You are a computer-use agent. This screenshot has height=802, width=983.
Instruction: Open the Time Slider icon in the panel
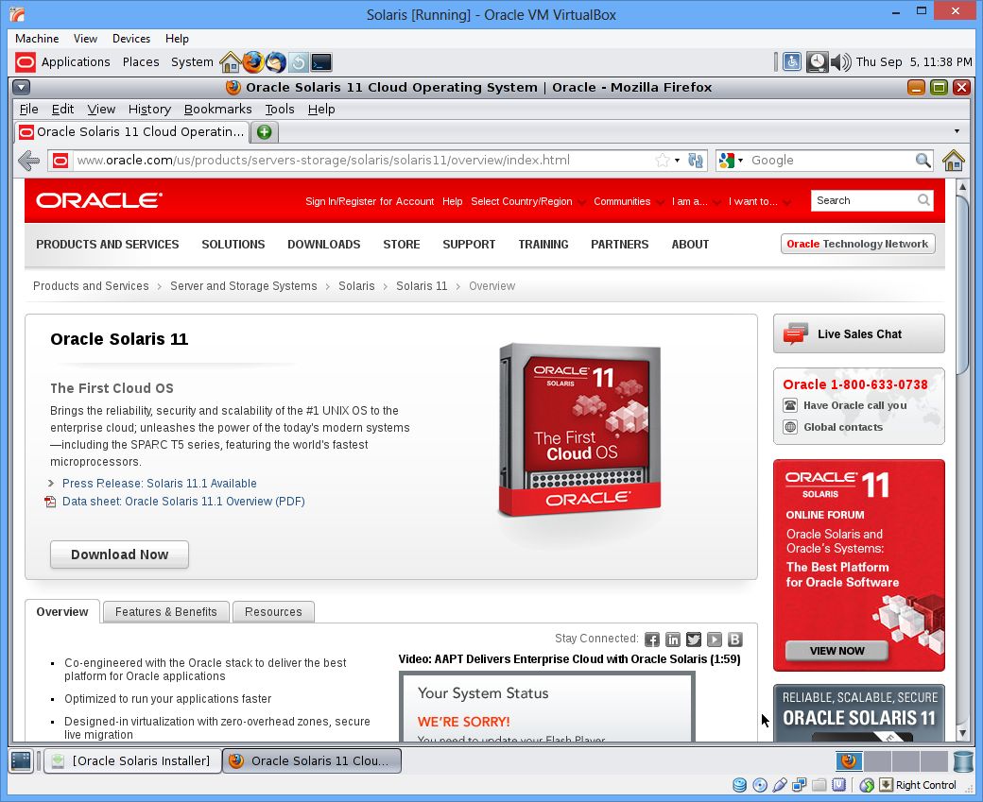click(x=299, y=62)
